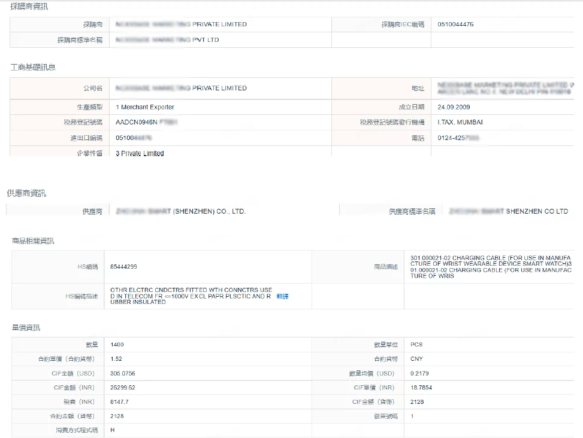Click the enterprise nature '3 Private Limited'
The height and width of the screenshot is (438, 583).
[x=140, y=153]
